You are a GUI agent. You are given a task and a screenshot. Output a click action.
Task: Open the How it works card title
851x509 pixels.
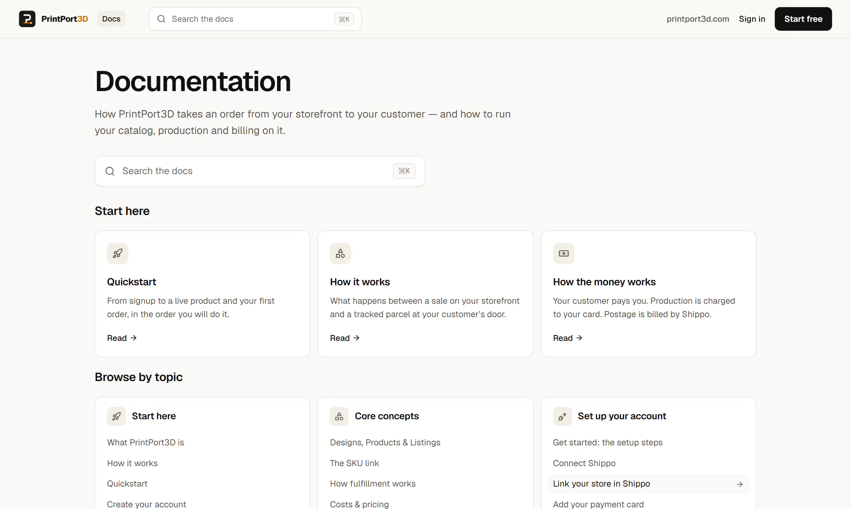pos(359,282)
